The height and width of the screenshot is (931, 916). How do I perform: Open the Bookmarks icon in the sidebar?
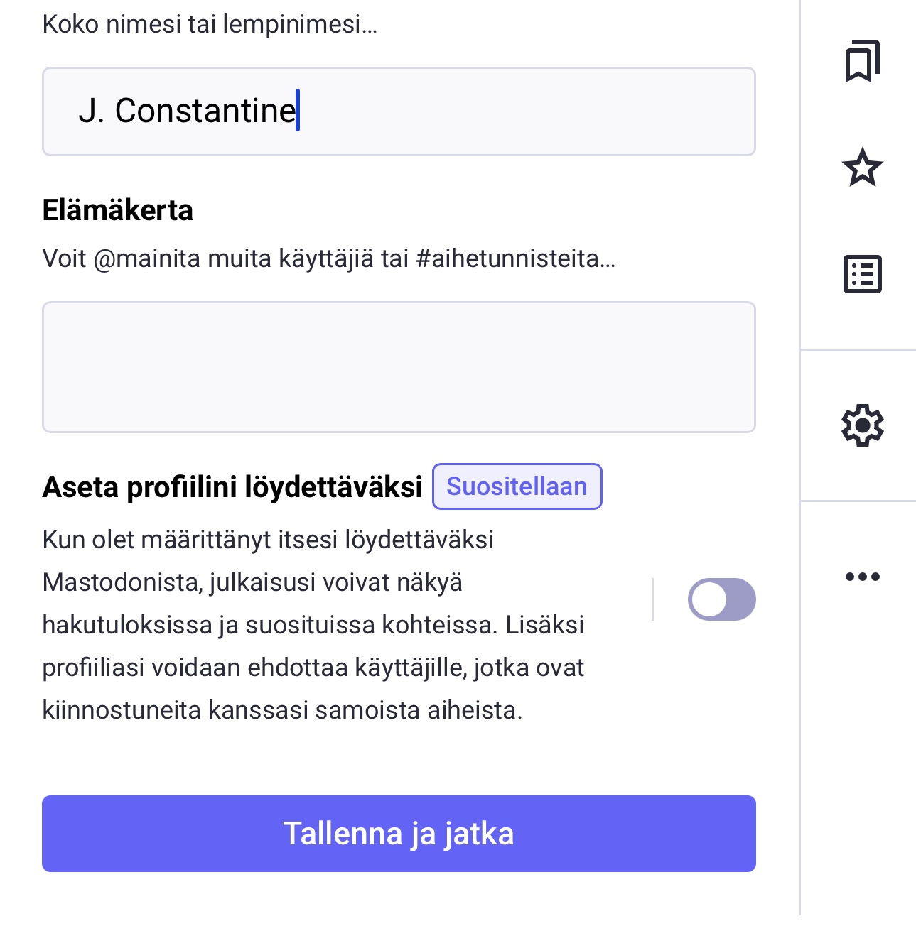(x=862, y=61)
